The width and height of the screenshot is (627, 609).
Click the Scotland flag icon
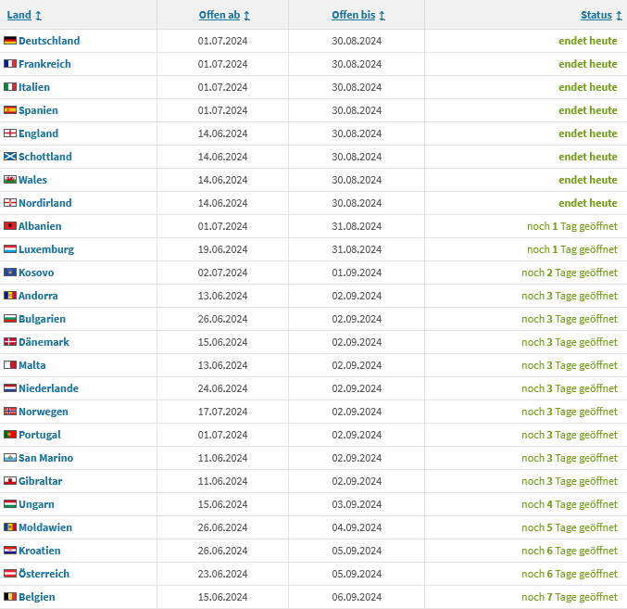[x=10, y=157]
